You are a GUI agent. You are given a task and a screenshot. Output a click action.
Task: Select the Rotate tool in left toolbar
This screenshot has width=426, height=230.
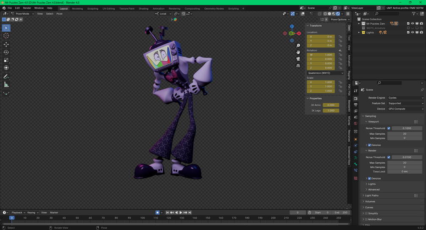tap(6, 52)
